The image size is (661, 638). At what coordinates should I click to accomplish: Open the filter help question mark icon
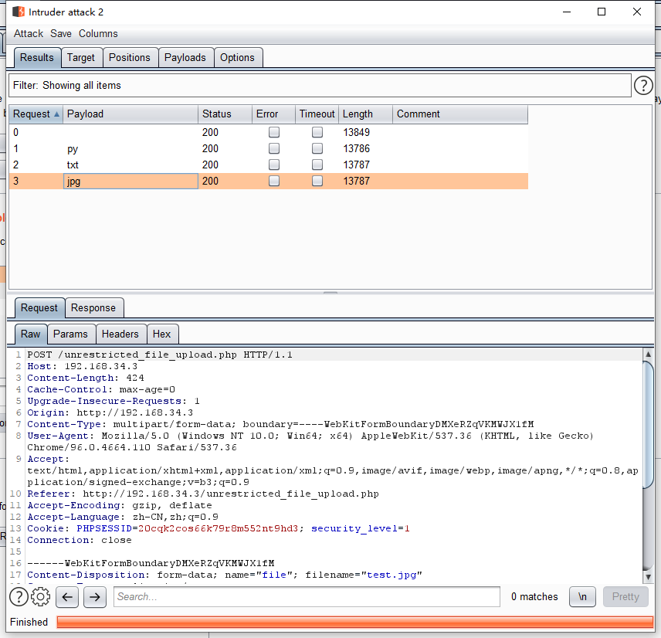pos(643,85)
